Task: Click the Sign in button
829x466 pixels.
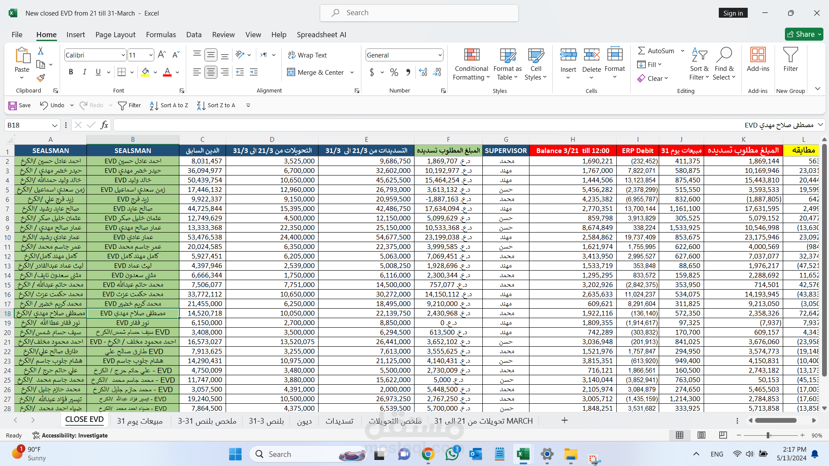Action: [733, 13]
